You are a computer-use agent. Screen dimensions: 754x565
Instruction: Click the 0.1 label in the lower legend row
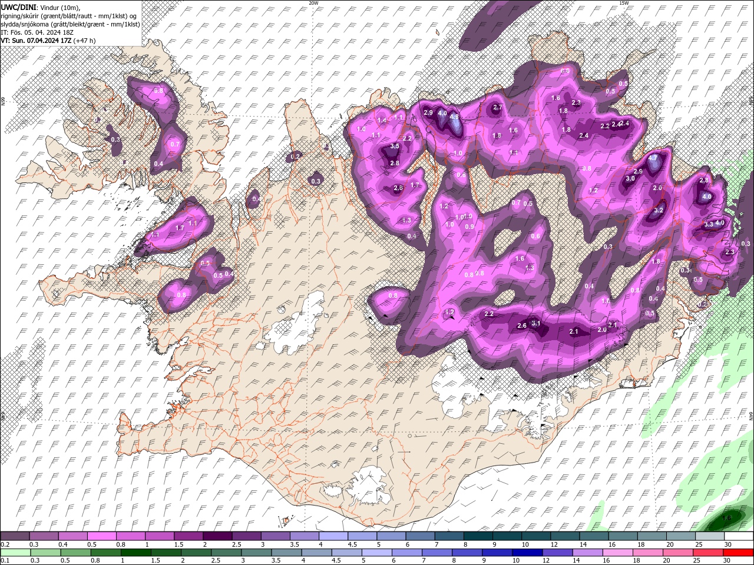5,560
